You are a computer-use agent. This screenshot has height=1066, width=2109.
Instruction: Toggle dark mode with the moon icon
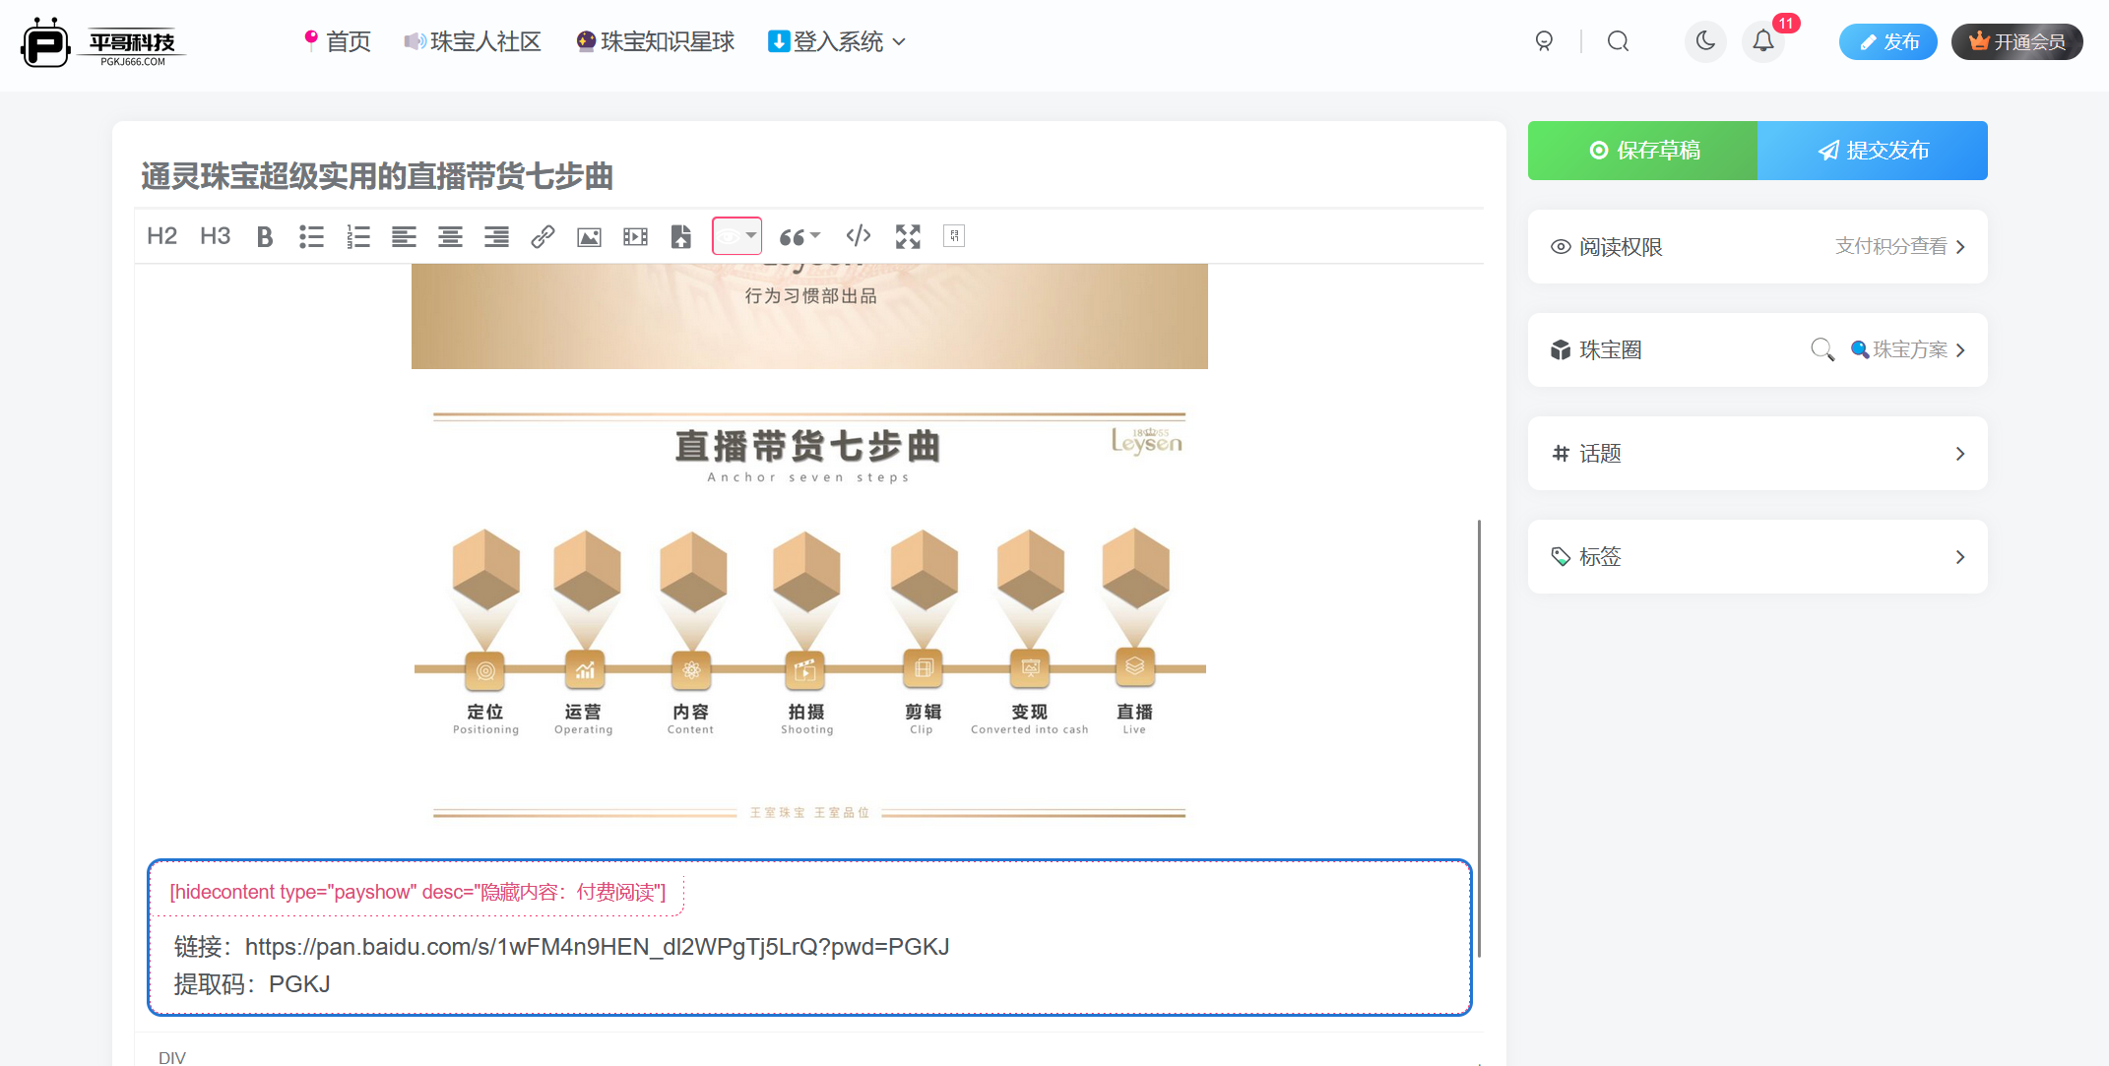(x=1706, y=41)
